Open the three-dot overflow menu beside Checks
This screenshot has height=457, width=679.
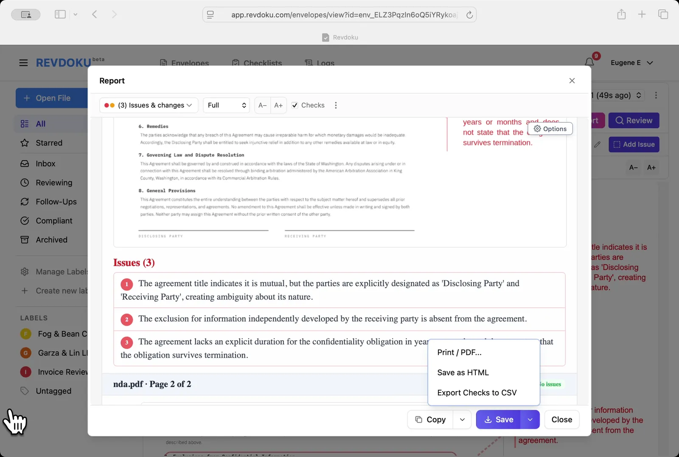coord(336,105)
